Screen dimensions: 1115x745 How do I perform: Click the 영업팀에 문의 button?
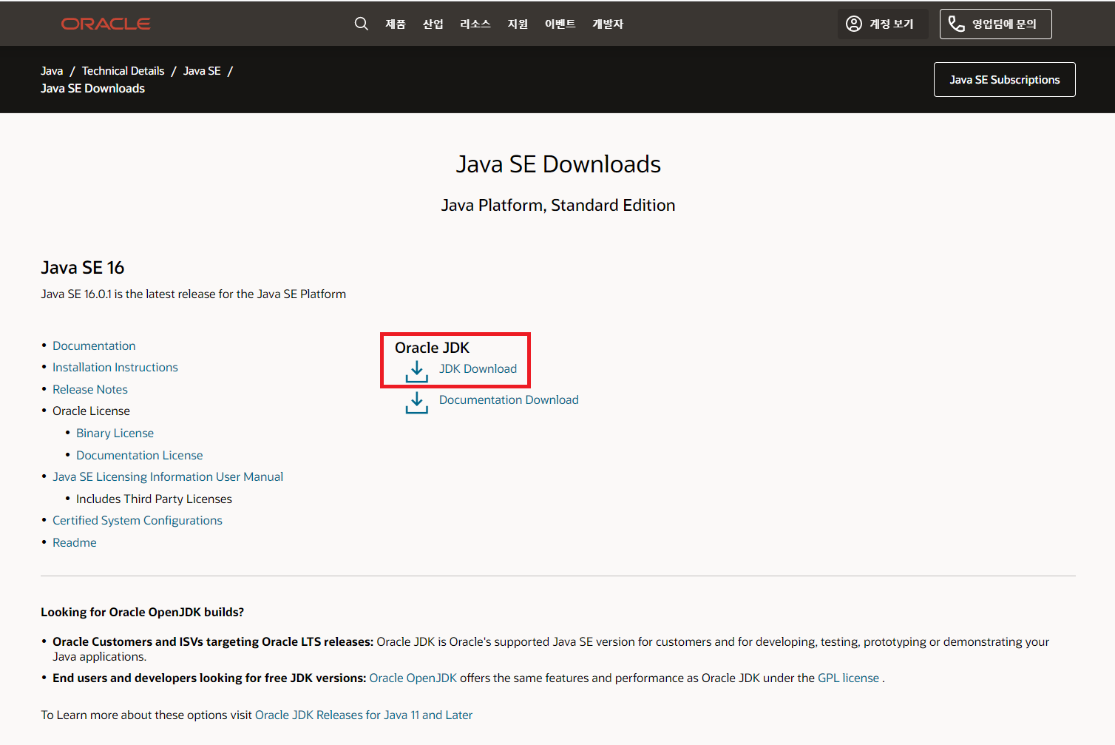(996, 24)
